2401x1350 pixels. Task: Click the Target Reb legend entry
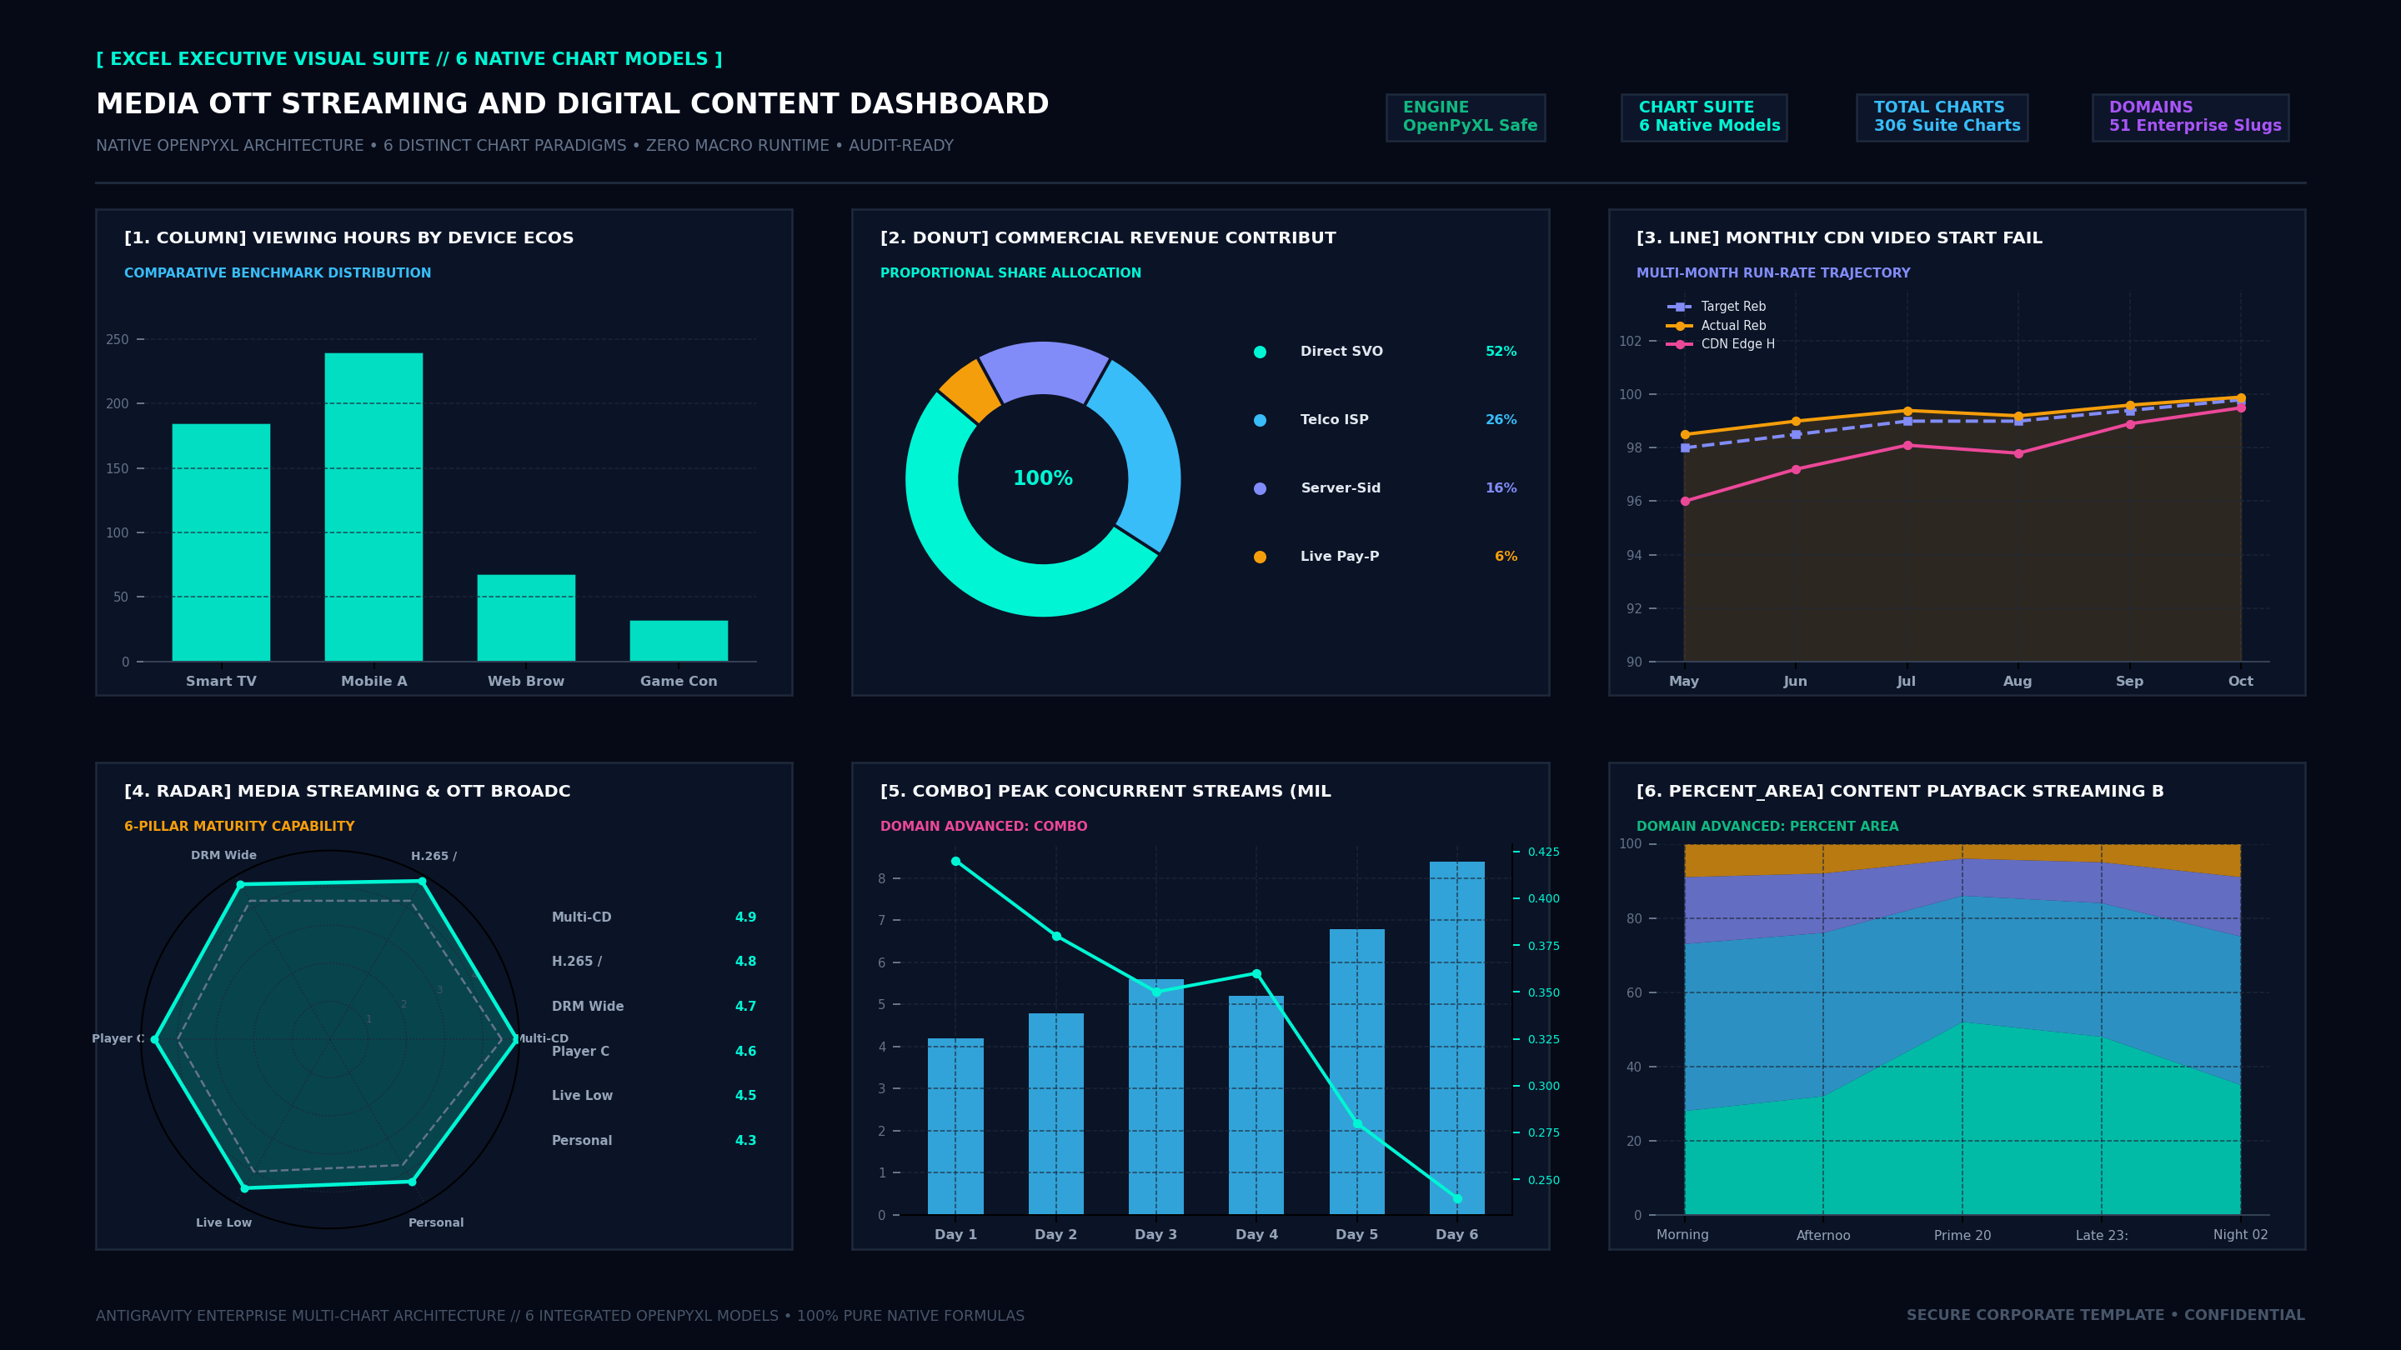coord(1716,307)
